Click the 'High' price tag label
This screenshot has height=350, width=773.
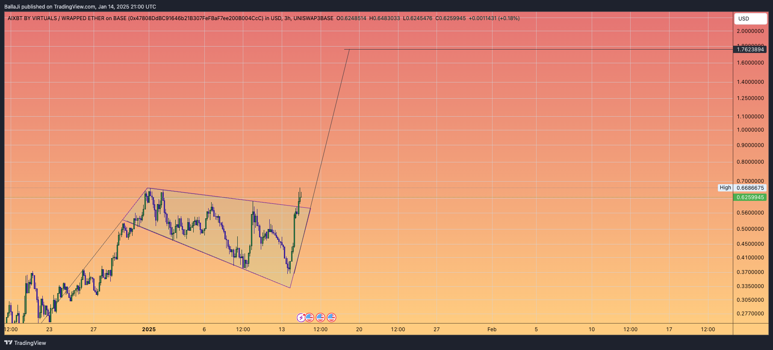[x=725, y=188]
